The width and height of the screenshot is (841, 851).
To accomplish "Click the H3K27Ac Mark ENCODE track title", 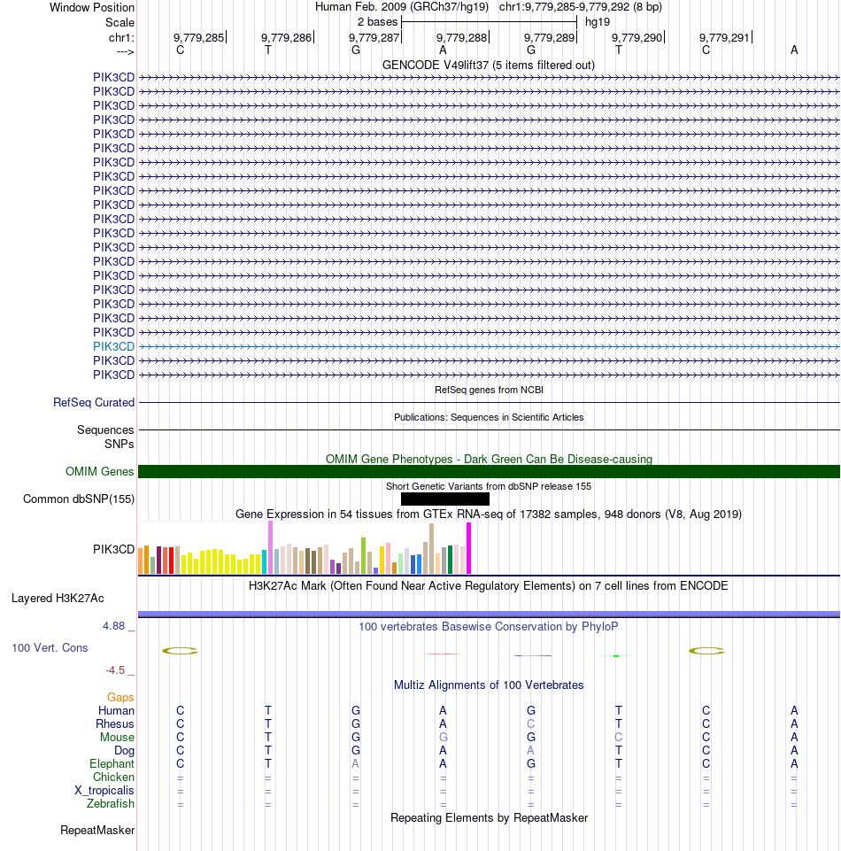I will point(489,585).
